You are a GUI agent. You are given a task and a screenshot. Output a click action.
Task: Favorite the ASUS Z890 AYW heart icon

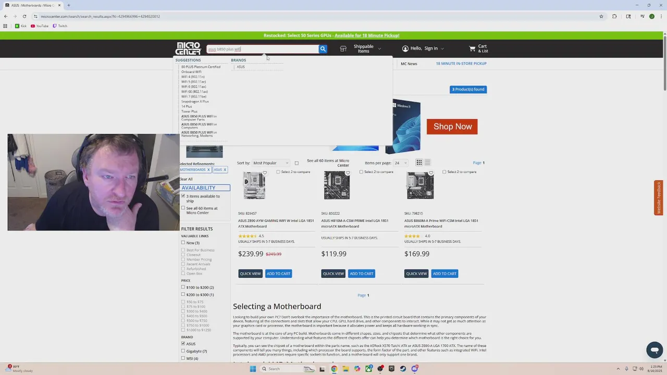coord(265,172)
